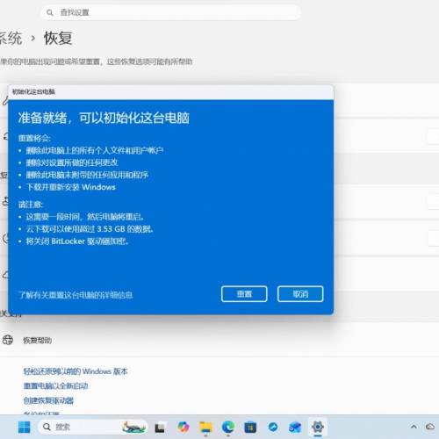The width and height of the screenshot is (439, 439).
Task: Select the 恢复帮助 section label
Action: [x=37, y=341]
